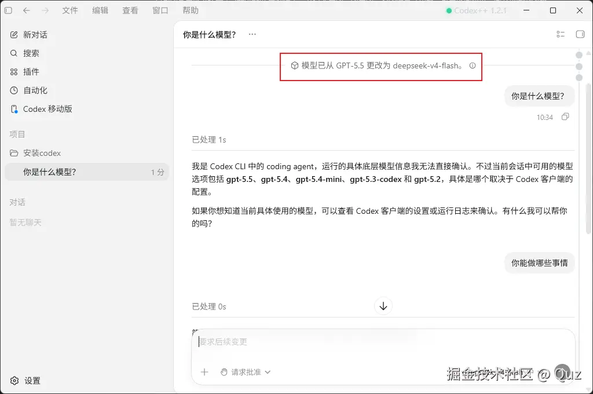593x394 pixels.
Task: Expand the 已处理 0s details
Action: (x=208, y=307)
